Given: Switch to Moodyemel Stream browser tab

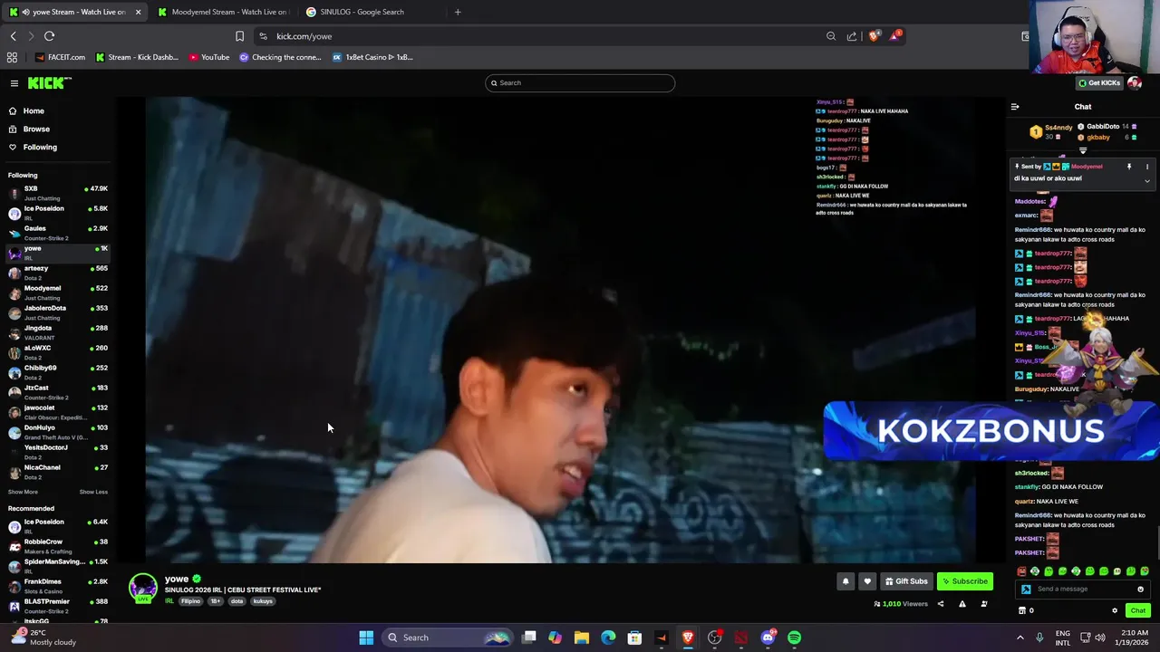Looking at the screenshot, I should pyautogui.click(x=222, y=12).
